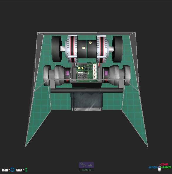
Task: Click the pliers icon above REMOVE
Action: coord(83,165)
